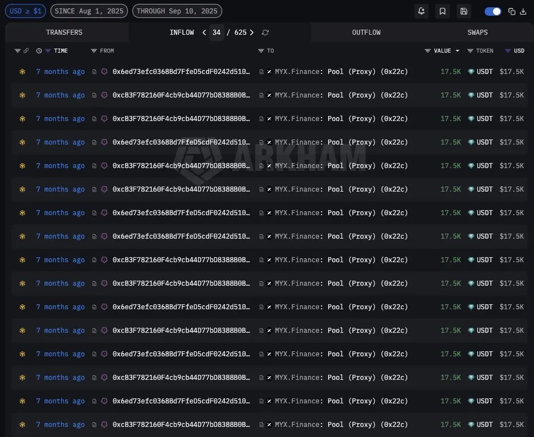Switch to the OUTFLOW tab
Viewport: 534px width, 437px height.
(x=366, y=32)
